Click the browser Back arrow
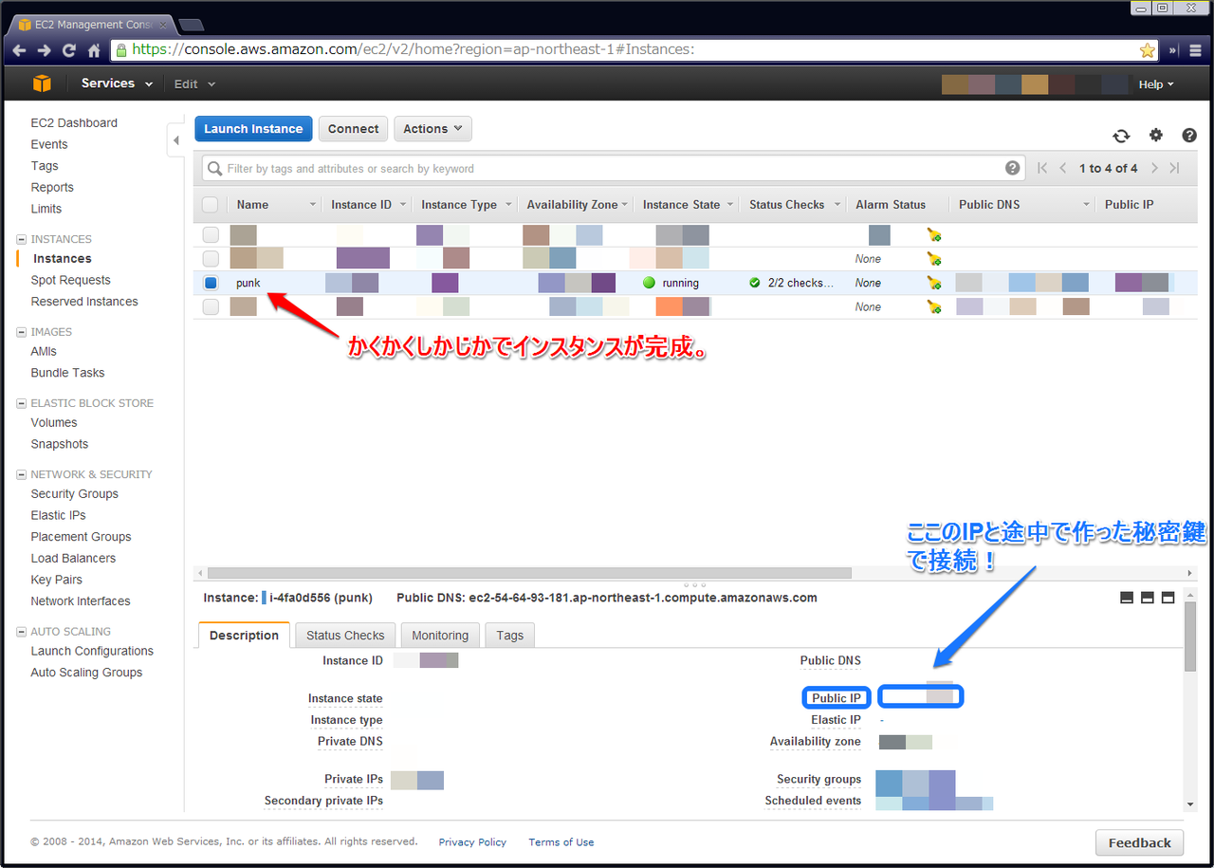Viewport: 1214px width, 868px height. click(19, 50)
